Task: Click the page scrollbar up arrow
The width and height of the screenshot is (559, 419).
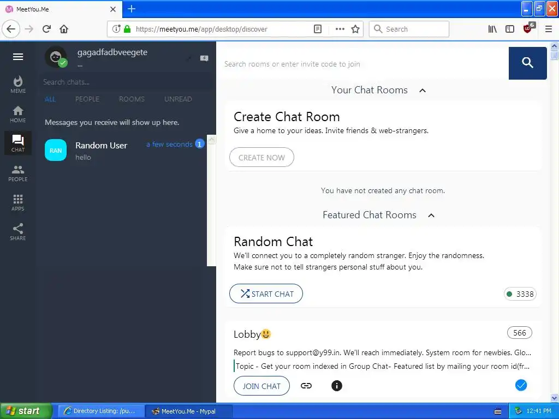Action: (555, 46)
